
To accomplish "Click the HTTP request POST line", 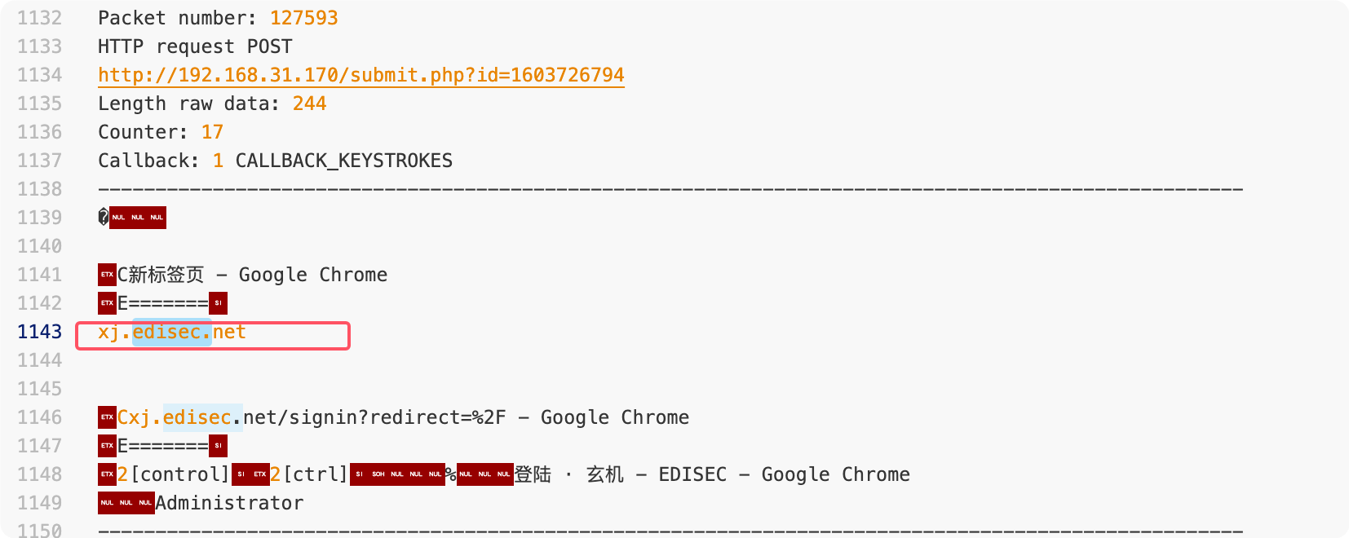I will (195, 46).
